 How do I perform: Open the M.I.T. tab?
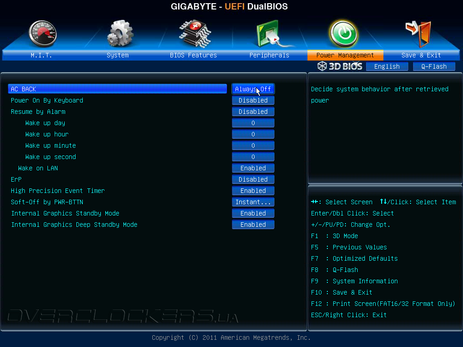pos(41,55)
